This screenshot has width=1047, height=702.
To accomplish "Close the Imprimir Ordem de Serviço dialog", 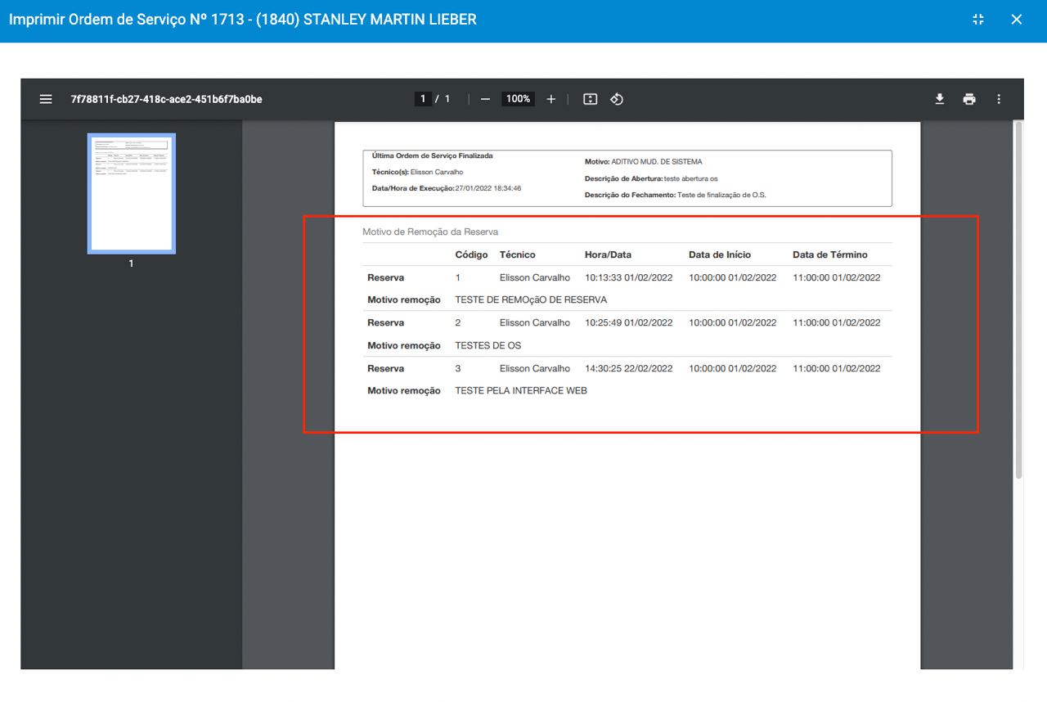I will point(1017,20).
